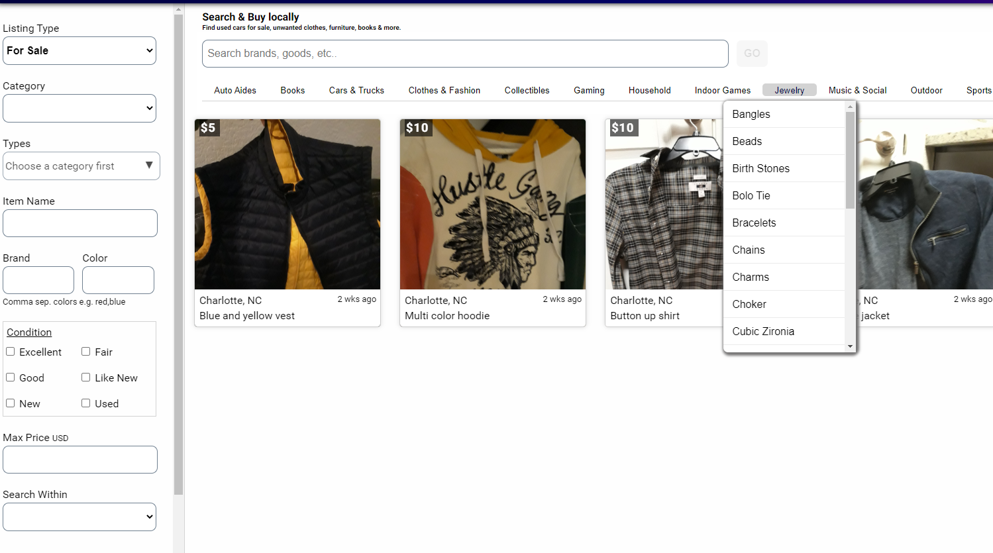Click the Condition link heading
Image resolution: width=993 pixels, height=553 pixels.
tap(29, 332)
